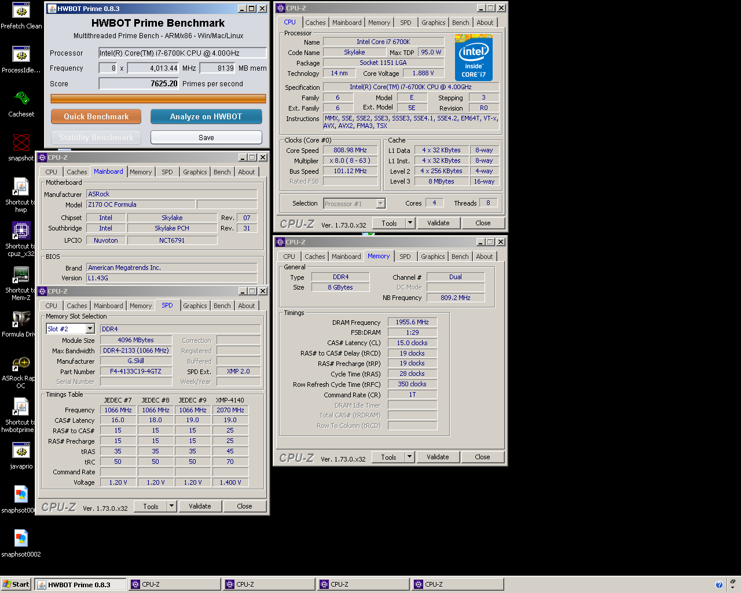The image size is (741, 593).
Task: Expand Tools dropdown arrow in CPU tab window
Action: [410, 223]
